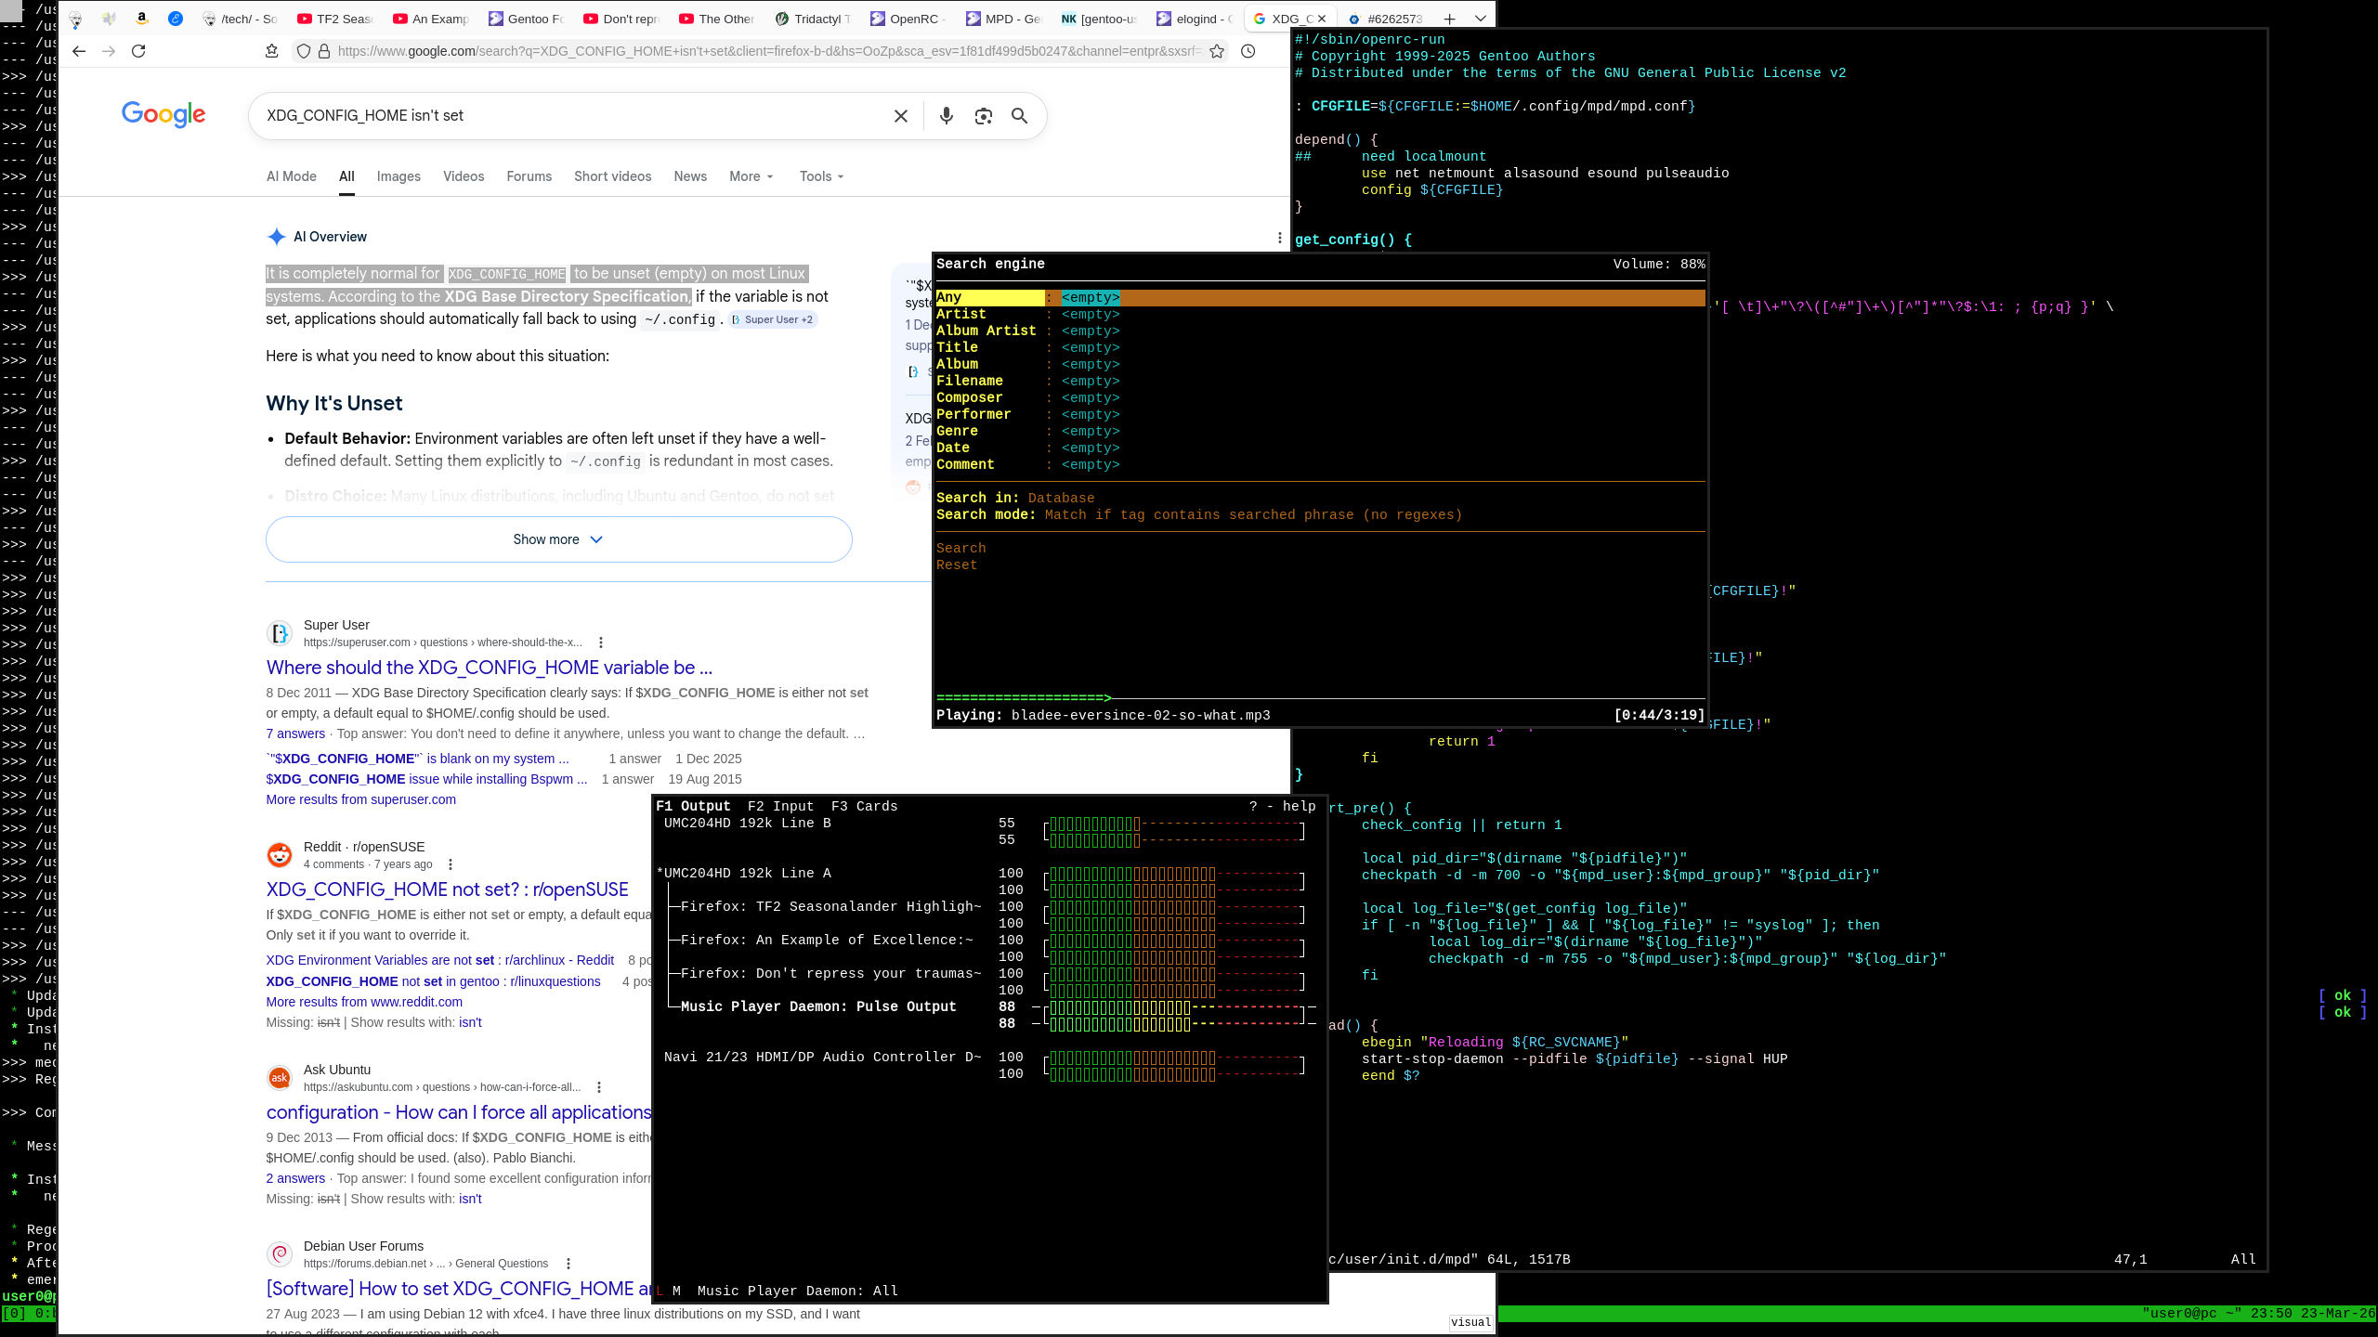Select F2 Input tab in the mixer
2378x1337 pixels.
point(780,806)
